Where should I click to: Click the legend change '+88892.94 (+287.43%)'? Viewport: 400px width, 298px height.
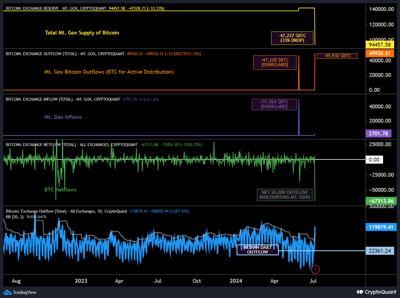tap(170, 211)
